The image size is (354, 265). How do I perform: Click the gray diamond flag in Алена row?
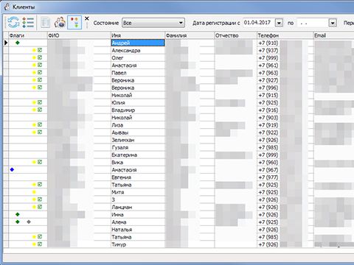(29, 222)
